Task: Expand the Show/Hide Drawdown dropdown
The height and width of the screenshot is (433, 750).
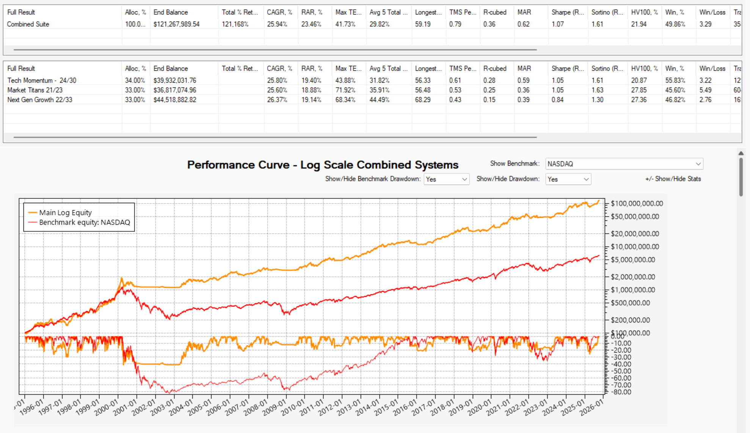Action: click(568, 179)
